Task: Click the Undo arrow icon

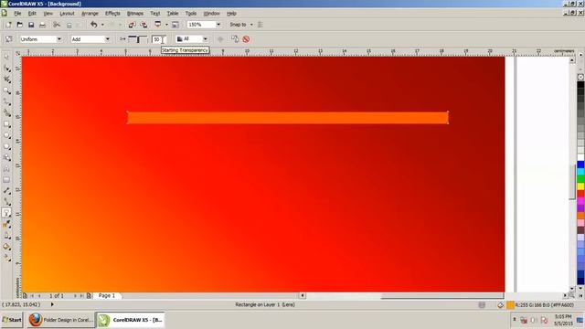Action: [93, 25]
